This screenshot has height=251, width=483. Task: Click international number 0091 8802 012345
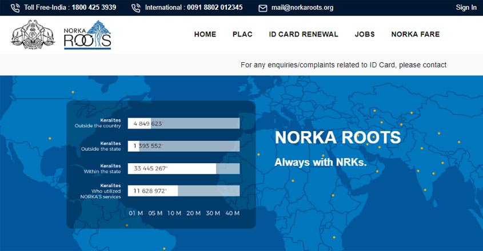tap(194, 8)
